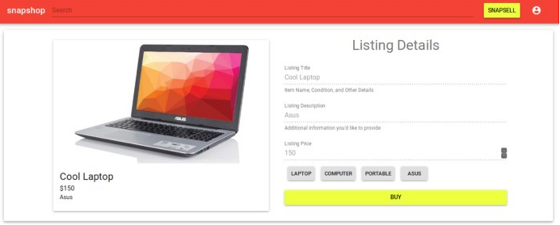Image resolution: width=560 pixels, height=225 pixels.
Task: Open the user account icon
Action: click(x=536, y=11)
